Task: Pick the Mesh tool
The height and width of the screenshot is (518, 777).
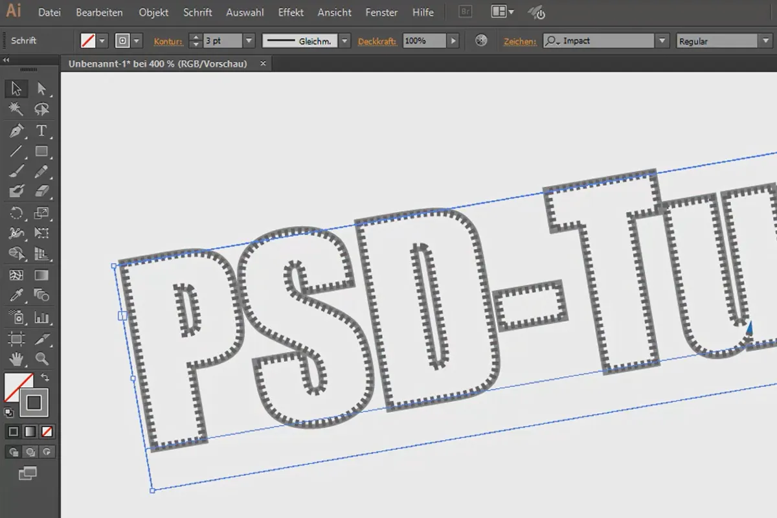Action: point(16,275)
